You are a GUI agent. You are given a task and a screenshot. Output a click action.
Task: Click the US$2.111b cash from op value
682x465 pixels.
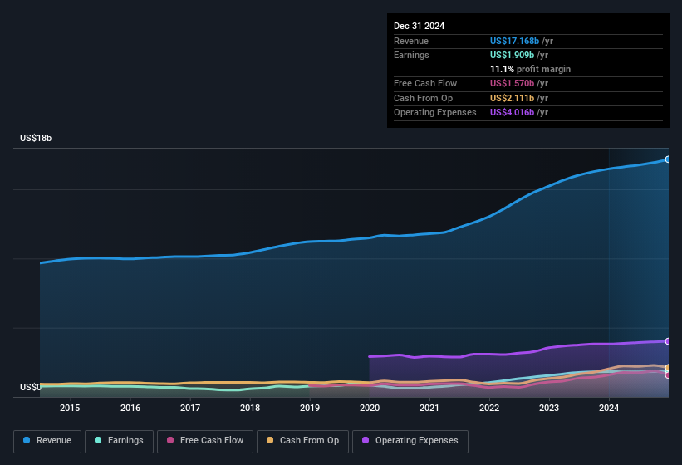512,98
